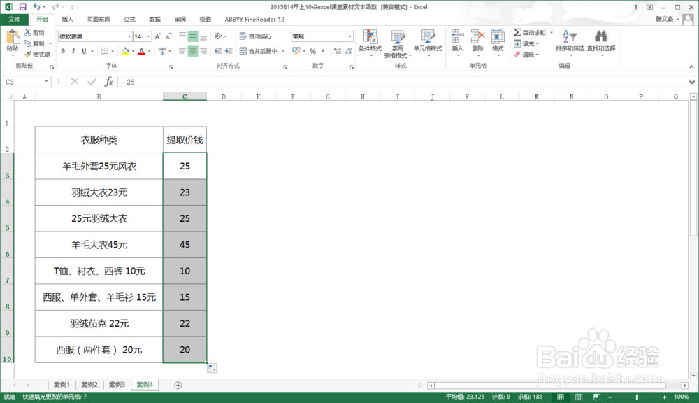Apply percent style to the selection

[312, 51]
